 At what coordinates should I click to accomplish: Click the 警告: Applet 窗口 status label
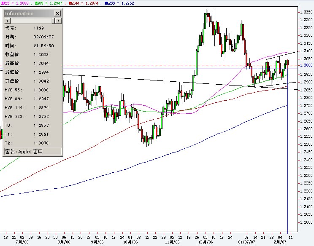pyautogui.click(x=24, y=152)
